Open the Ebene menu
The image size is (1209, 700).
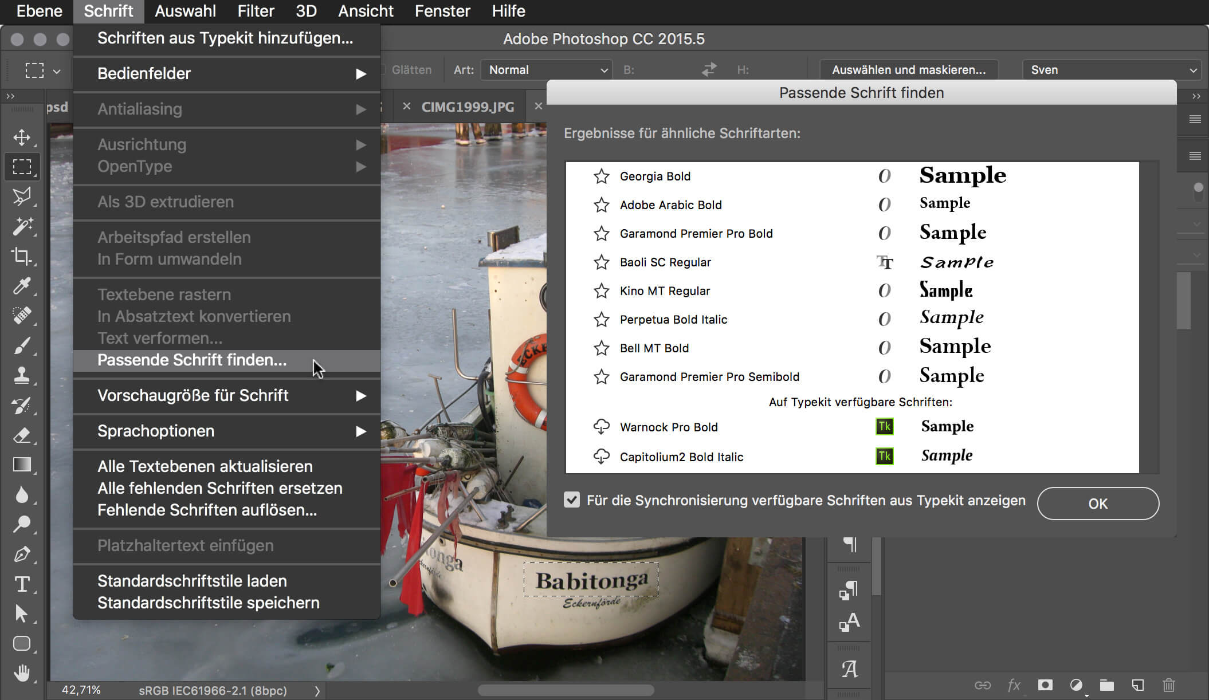39,11
